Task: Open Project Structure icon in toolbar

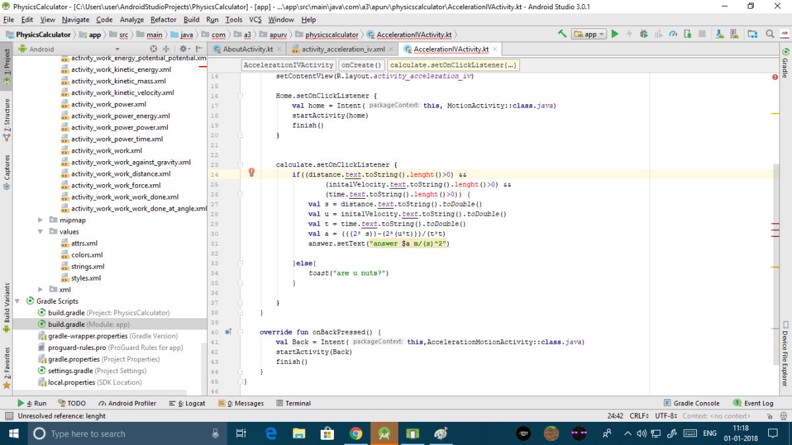Action: [x=753, y=34]
